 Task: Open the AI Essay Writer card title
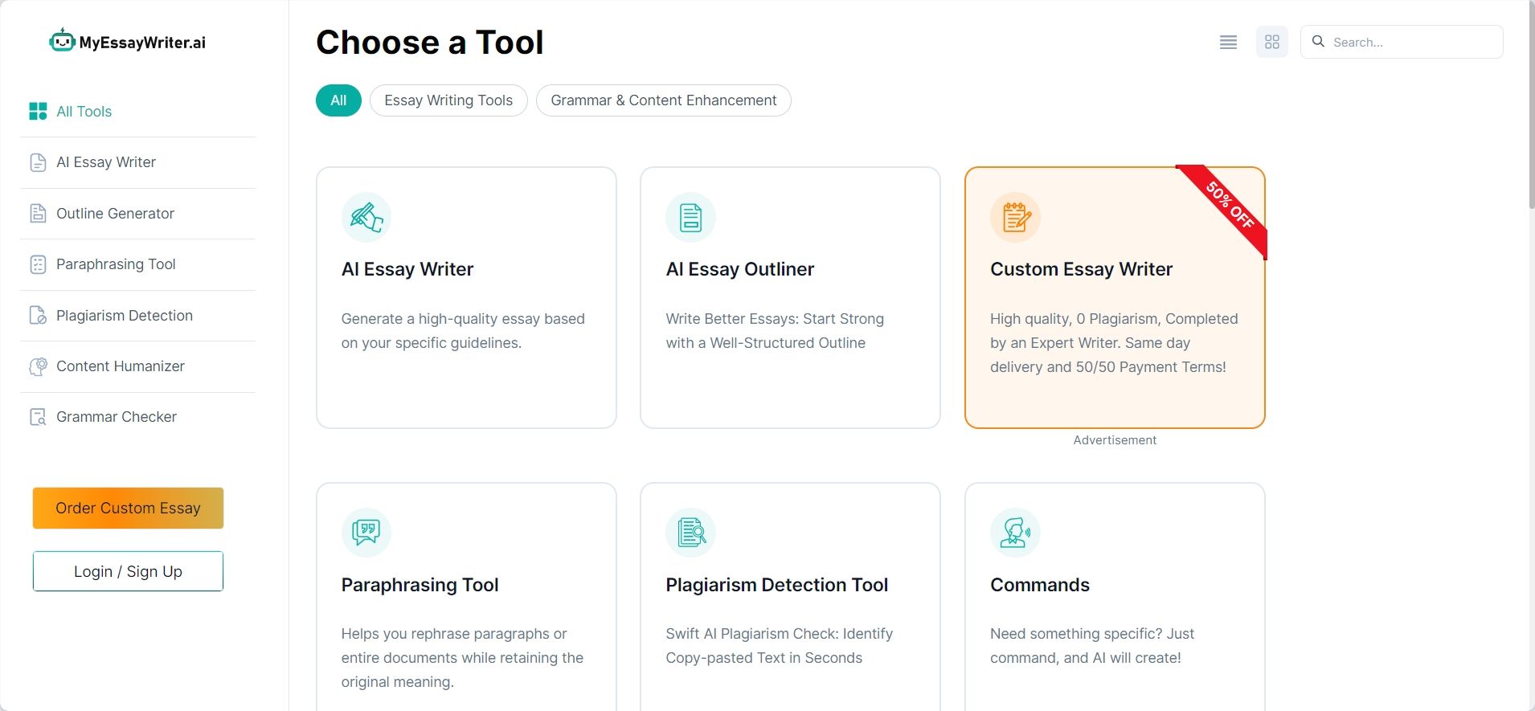(407, 269)
